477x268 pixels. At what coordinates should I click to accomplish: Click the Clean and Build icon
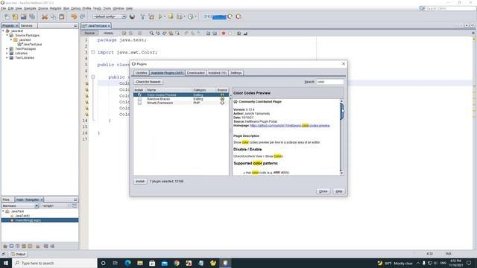pyautogui.click(x=151, y=16)
